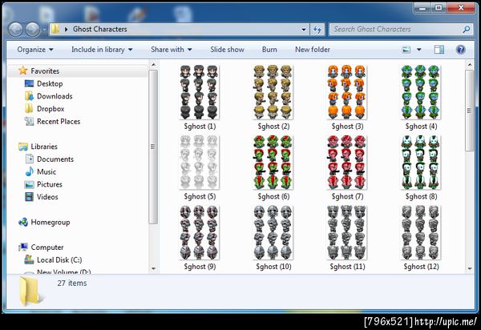The image size is (481, 330).
Task: Click the navigation pane scrollbar thumb
Action: coord(153,147)
